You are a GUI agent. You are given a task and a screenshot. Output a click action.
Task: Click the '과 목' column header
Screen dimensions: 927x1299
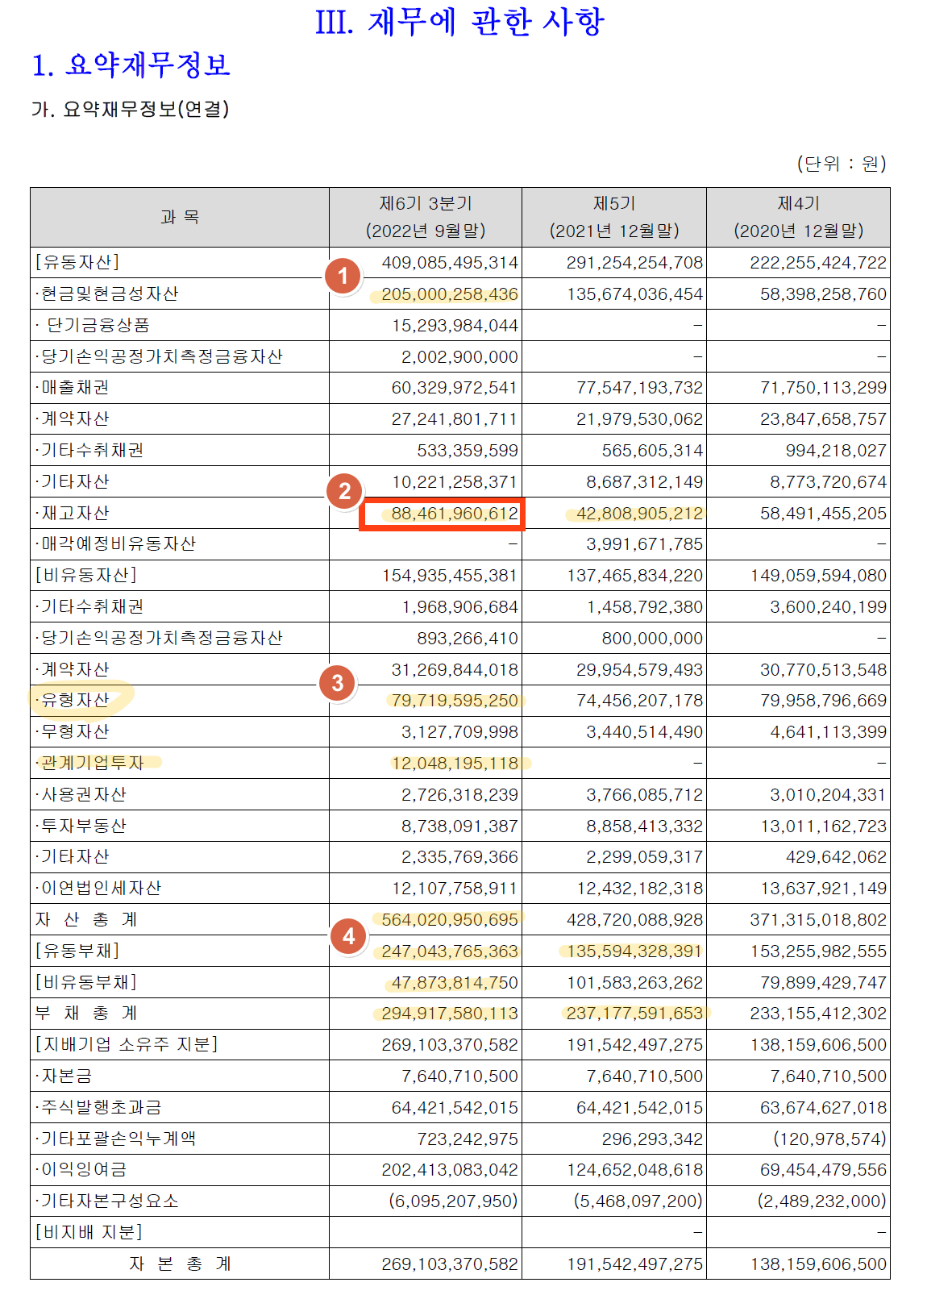180,217
